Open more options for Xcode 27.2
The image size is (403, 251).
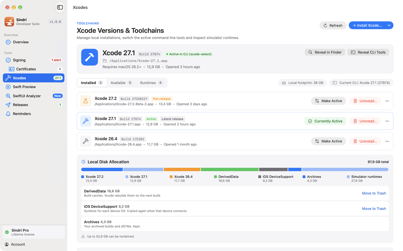[387, 101]
